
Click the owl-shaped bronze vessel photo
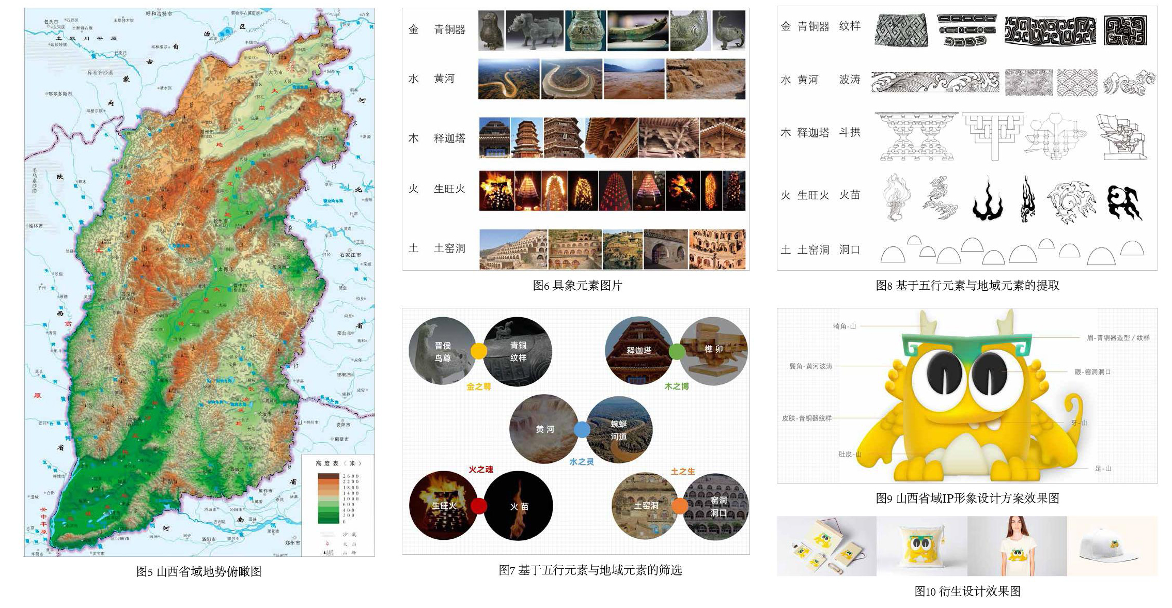tap(491, 31)
